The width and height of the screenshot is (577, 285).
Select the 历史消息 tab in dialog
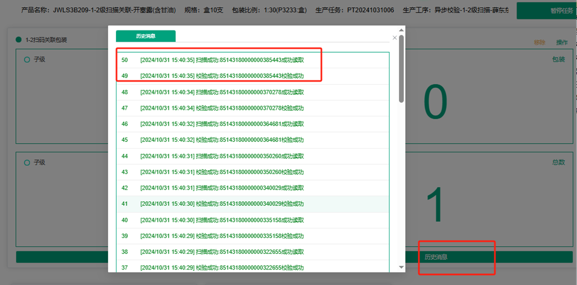pos(146,36)
